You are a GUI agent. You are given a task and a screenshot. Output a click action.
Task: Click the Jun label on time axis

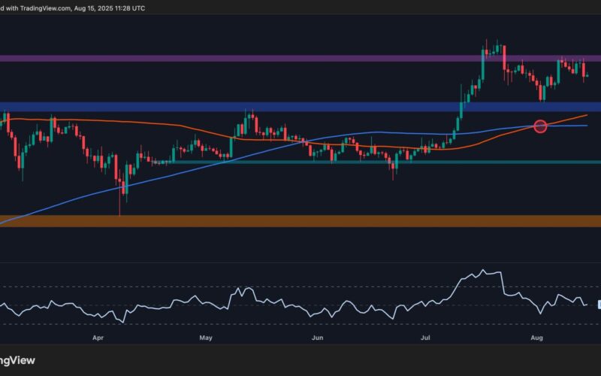point(318,339)
